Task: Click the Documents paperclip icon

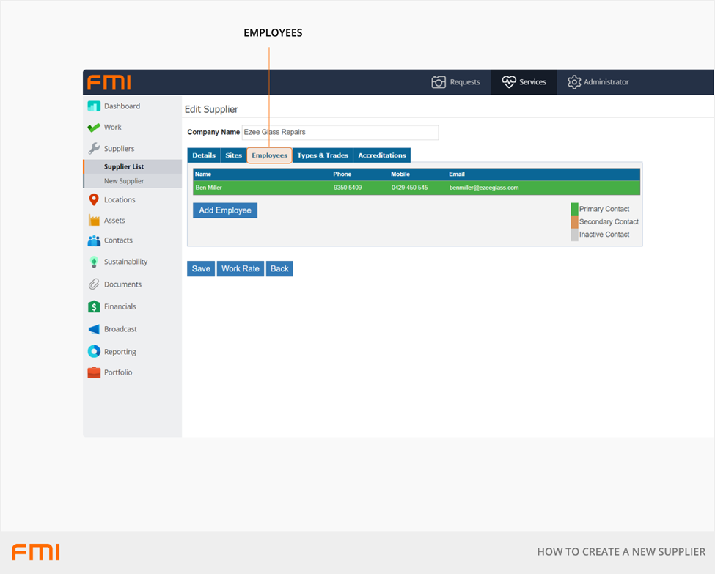Action: pos(94,284)
